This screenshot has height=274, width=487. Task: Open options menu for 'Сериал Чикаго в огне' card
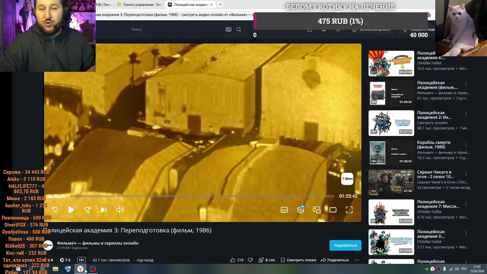click(466, 174)
